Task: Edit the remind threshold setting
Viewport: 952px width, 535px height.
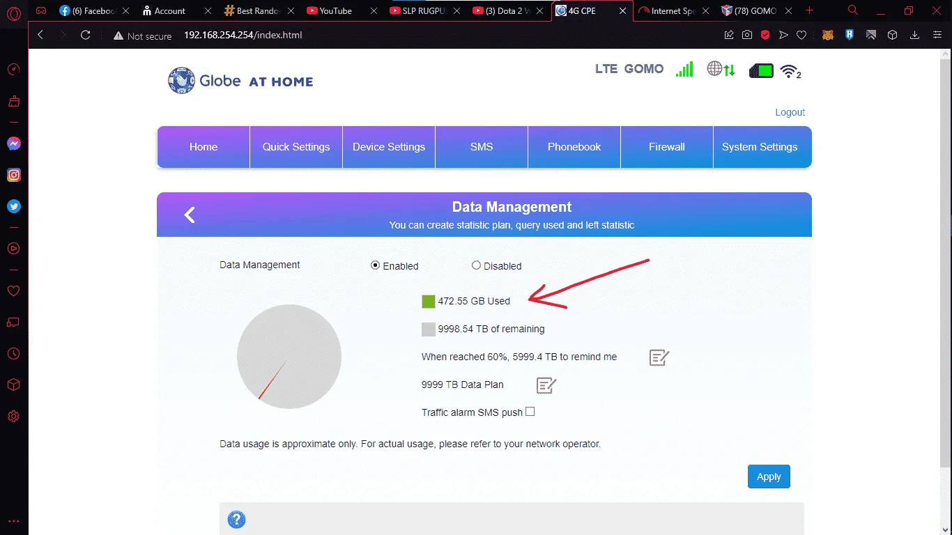Action: pos(659,357)
